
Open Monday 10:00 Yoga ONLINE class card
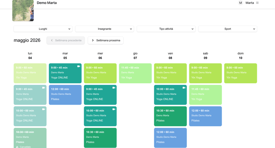[30, 116]
